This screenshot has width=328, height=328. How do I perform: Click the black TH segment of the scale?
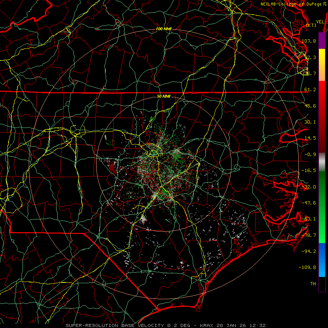(322, 284)
